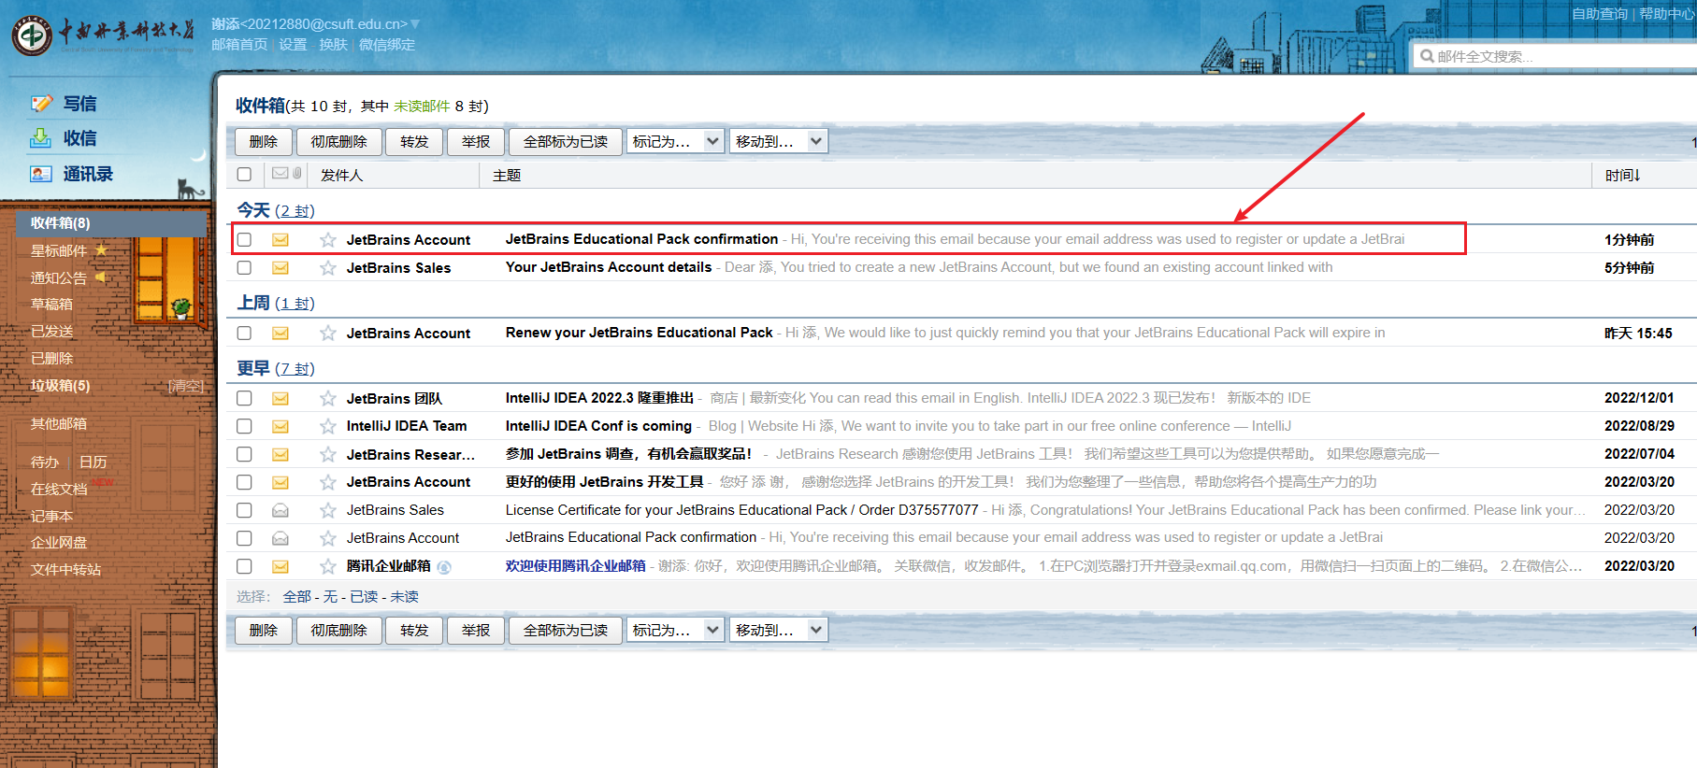Viewport: 1697px width, 768px height.
Task: Select 未读 in the 选择 filter row
Action: (x=405, y=597)
